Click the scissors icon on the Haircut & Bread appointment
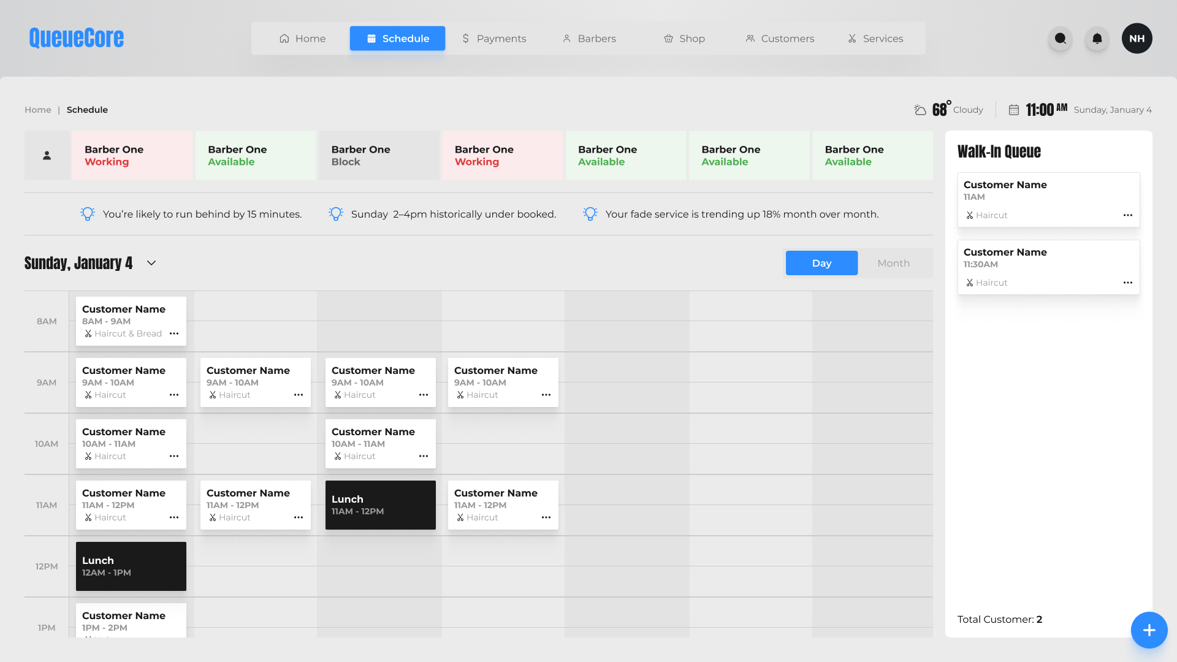This screenshot has height=662, width=1177. 88,334
